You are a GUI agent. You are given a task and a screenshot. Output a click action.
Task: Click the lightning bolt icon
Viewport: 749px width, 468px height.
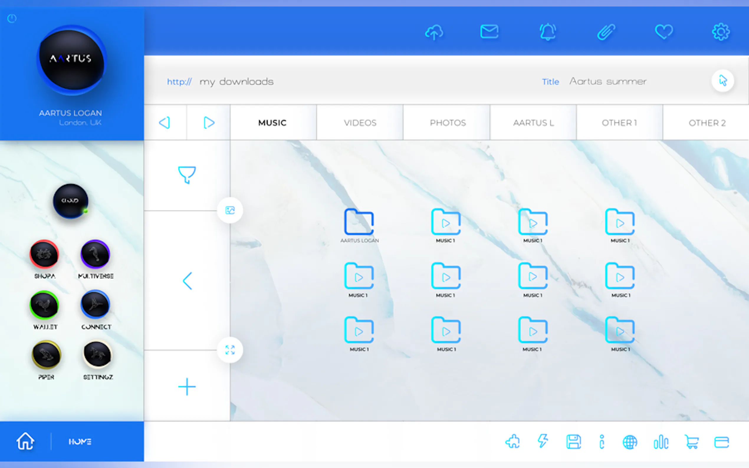(x=543, y=441)
